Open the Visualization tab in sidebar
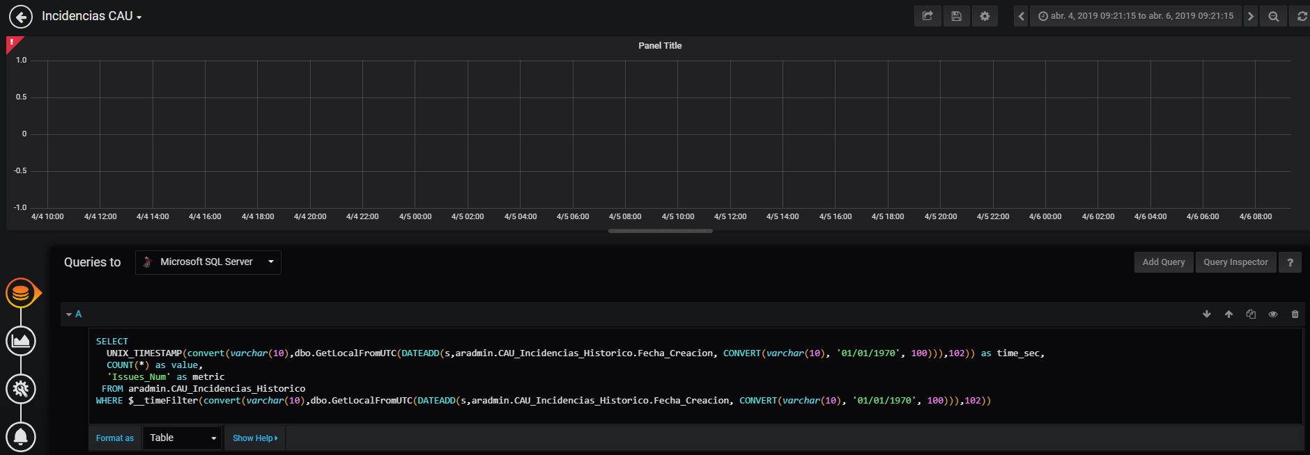This screenshot has height=455, width=1310. coord(21,341)
